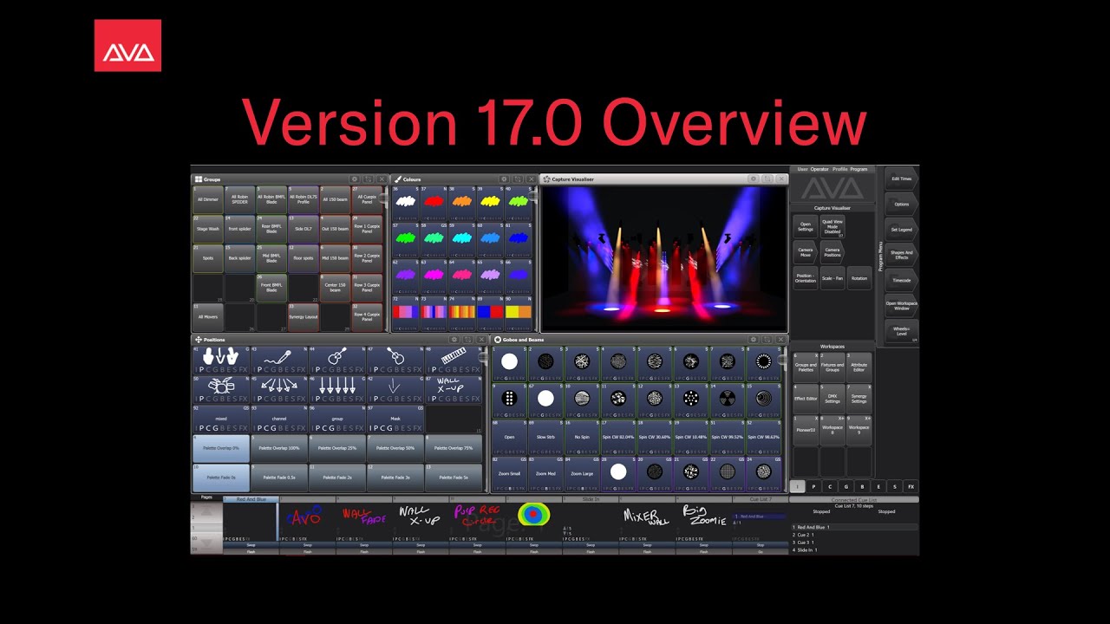
Task: Click the Capture Visualiser stage preview
Action: (x=663, y=258)
